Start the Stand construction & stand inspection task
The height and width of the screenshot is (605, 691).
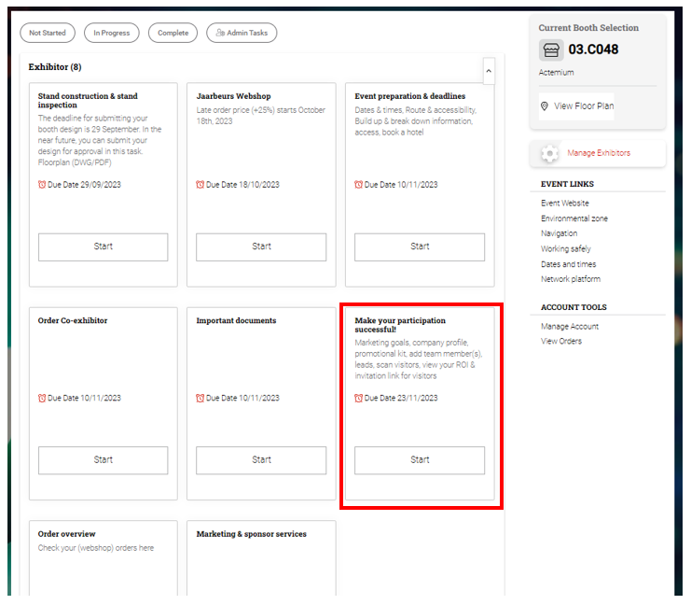[x=104, y=246]
